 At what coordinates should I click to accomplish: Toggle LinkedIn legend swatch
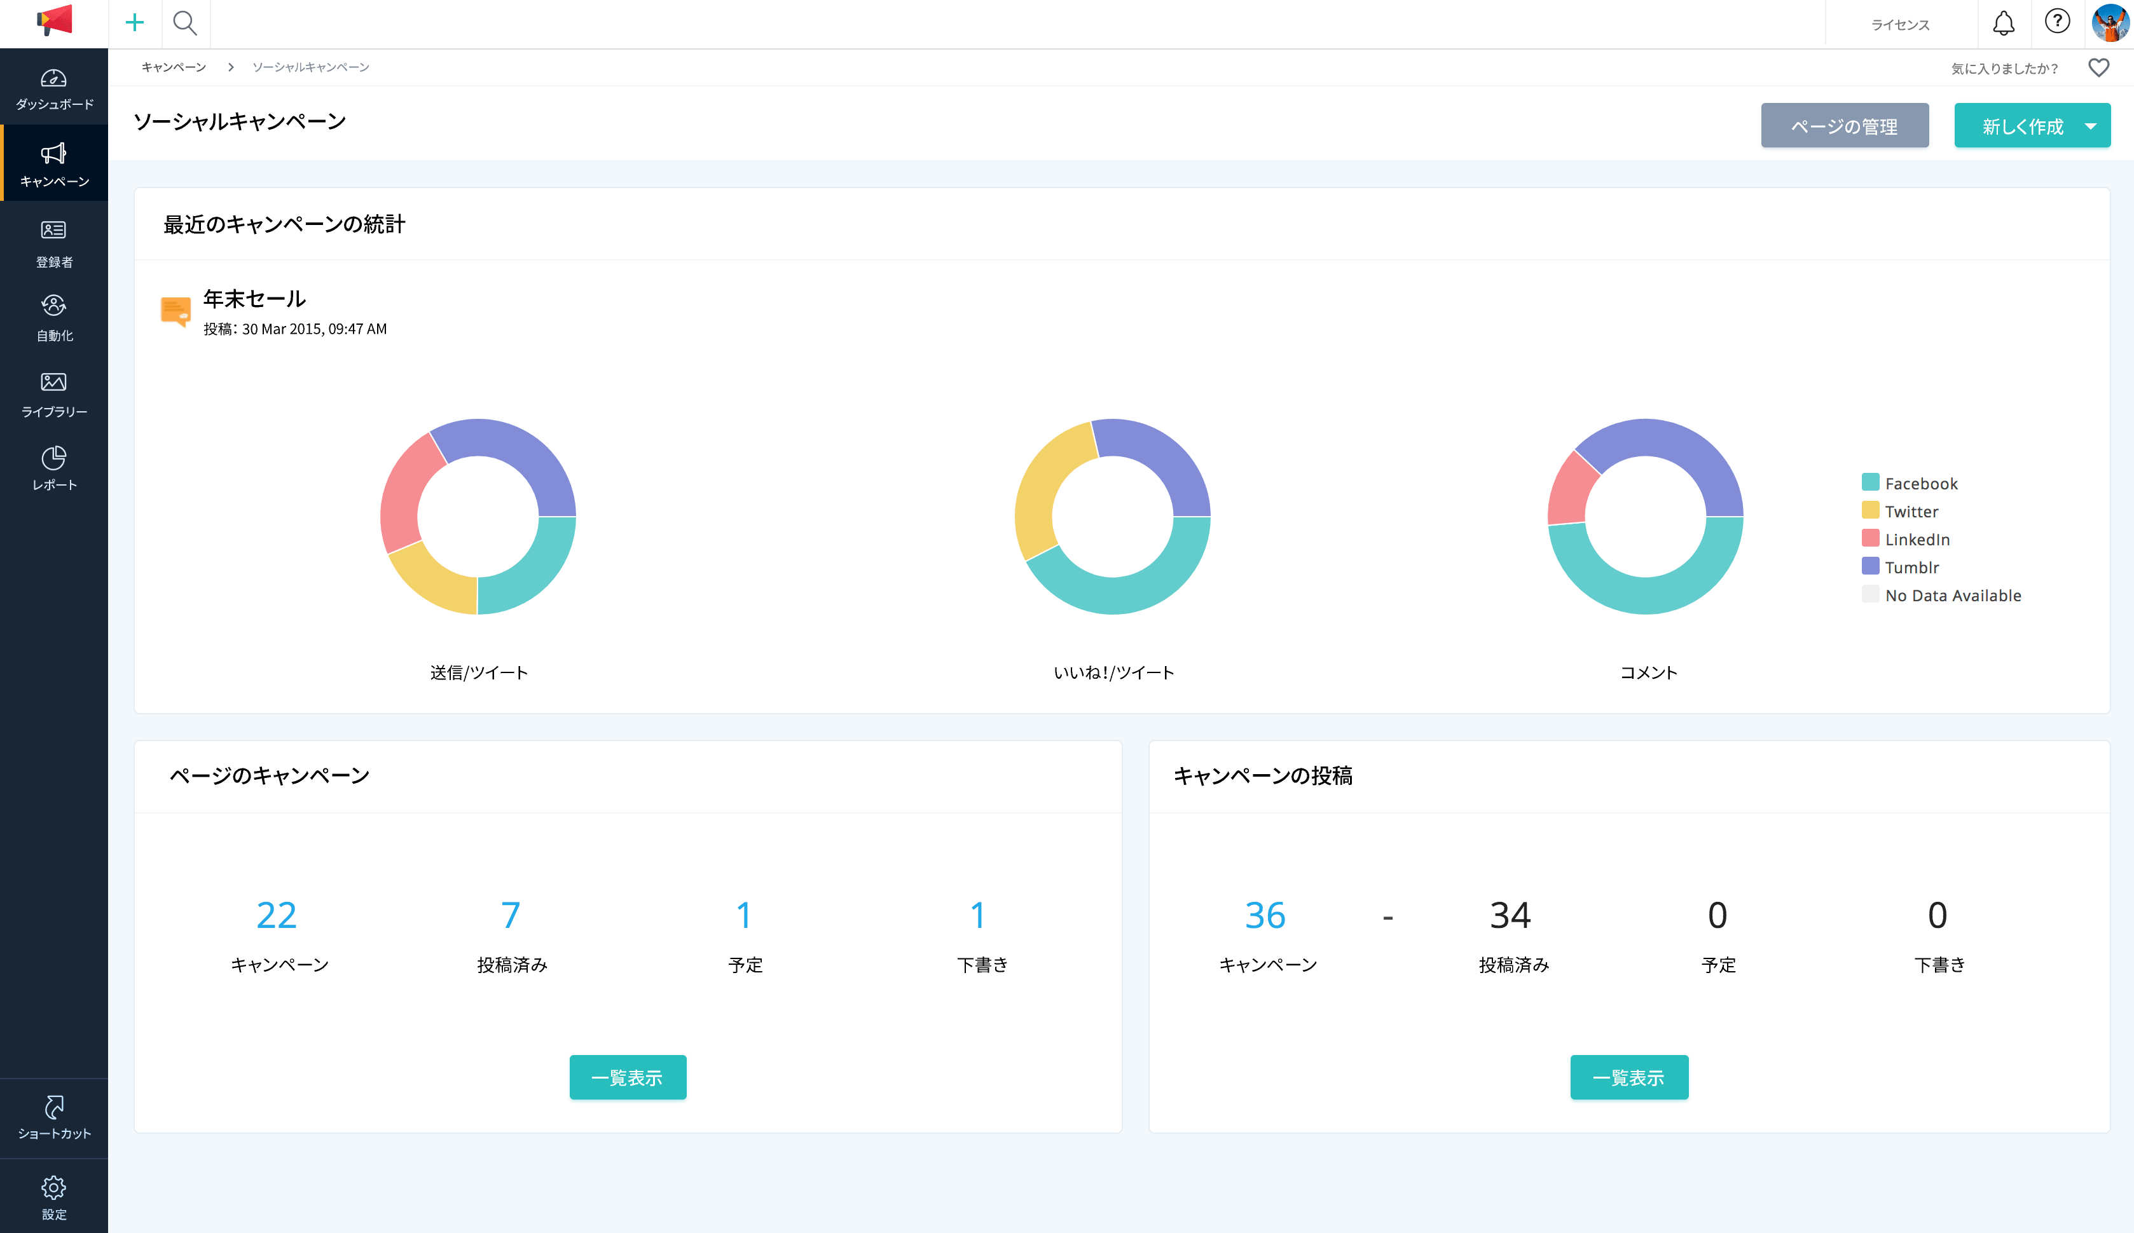click(1871, 538)
